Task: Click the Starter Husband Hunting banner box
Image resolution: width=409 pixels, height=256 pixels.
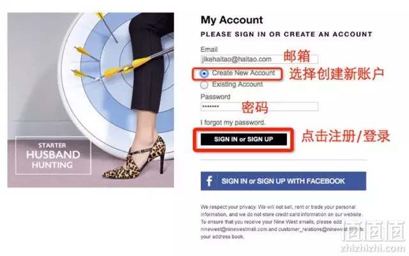Action: click(53, 155)
